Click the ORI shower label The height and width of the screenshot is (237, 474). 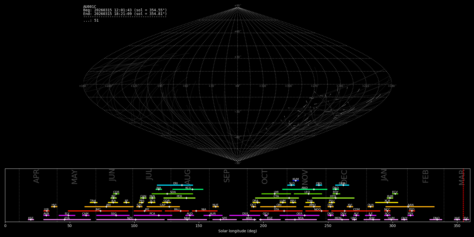[x=279, y=205]
